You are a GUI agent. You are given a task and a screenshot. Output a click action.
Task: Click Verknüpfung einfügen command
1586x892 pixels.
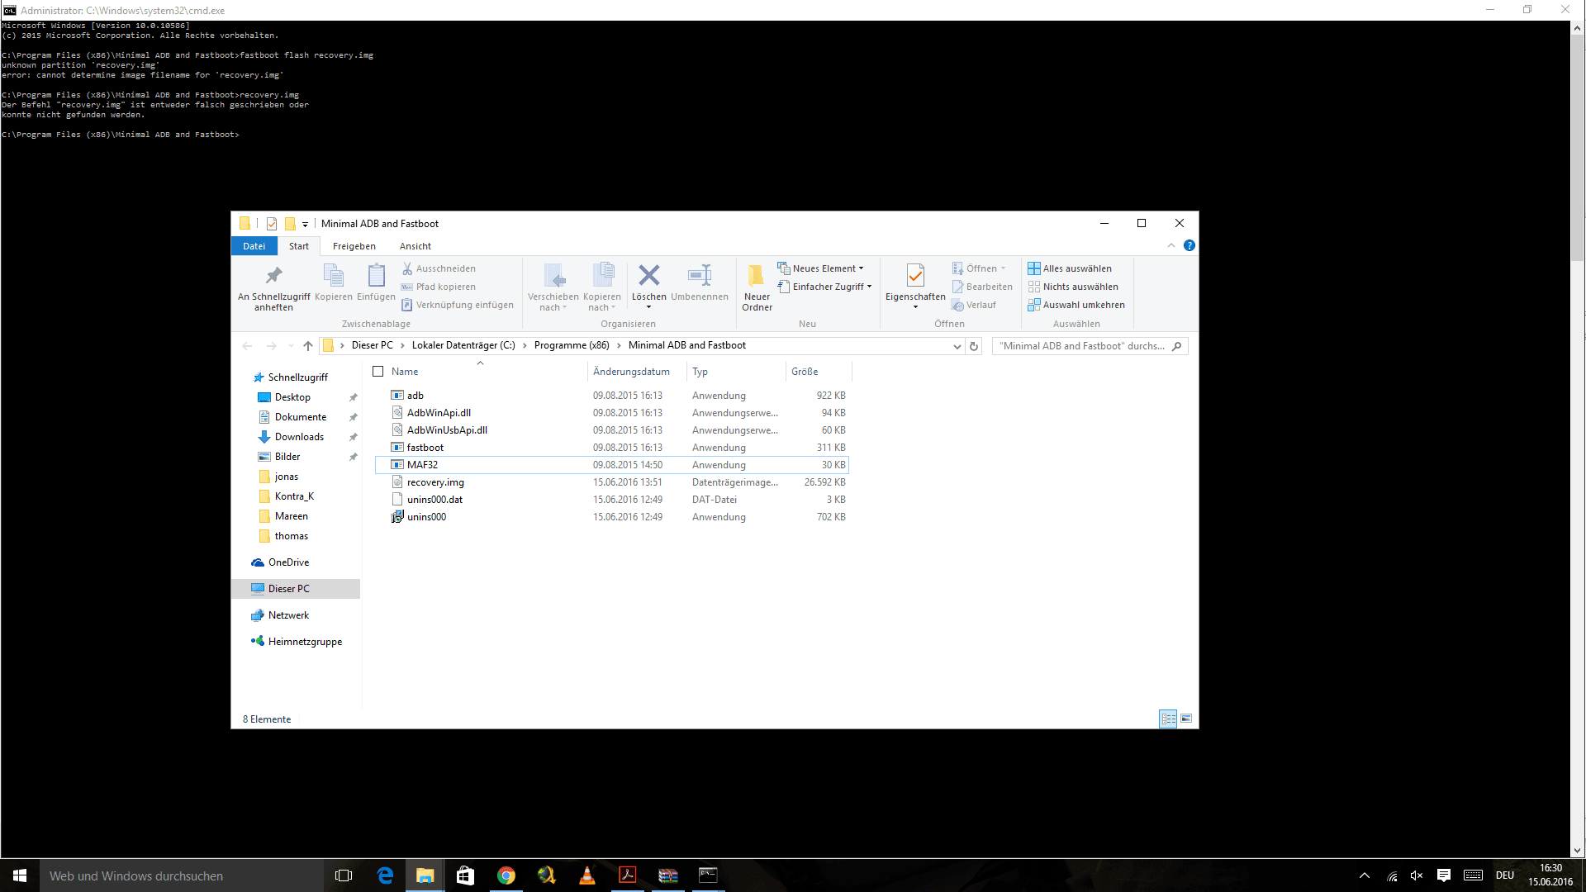pyautogui.click(x=458, y=305)
